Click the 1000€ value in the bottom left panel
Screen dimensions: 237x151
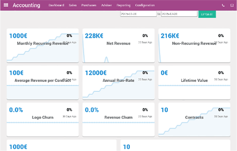(18, 147)
